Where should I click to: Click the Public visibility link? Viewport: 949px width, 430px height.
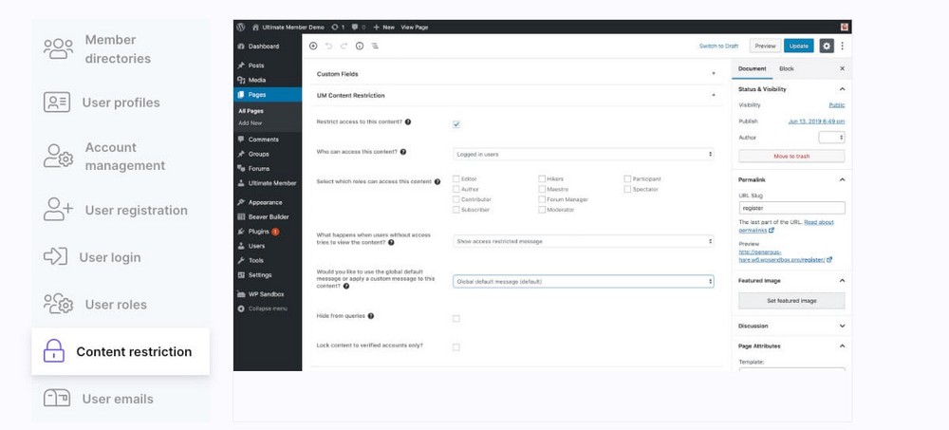(836, 105)
